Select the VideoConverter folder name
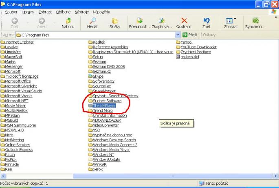The height and width of the screenshot is (188, 279). click(x=105, y=125)
